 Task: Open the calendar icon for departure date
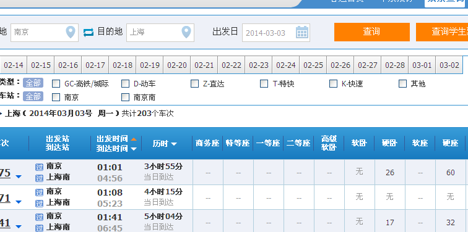[x=302, y=32]
